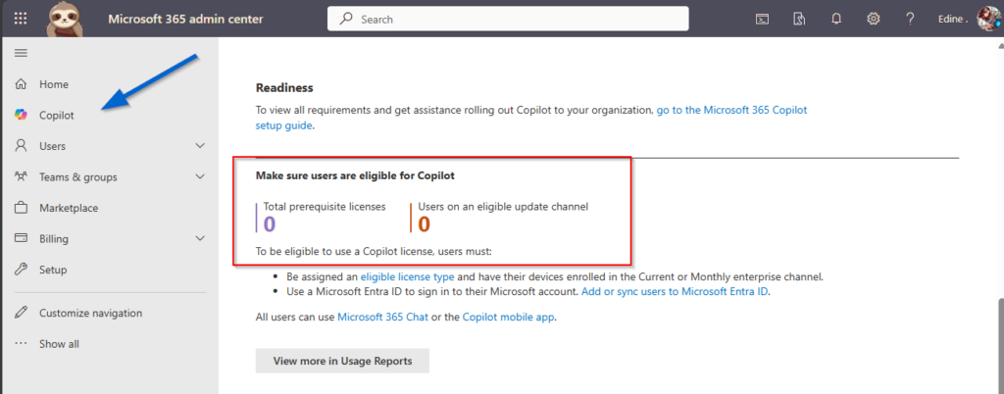Click Add or sync users to Microsoft Entra ID
This screenshot has width=1004, height=394.
coord(675,292)
